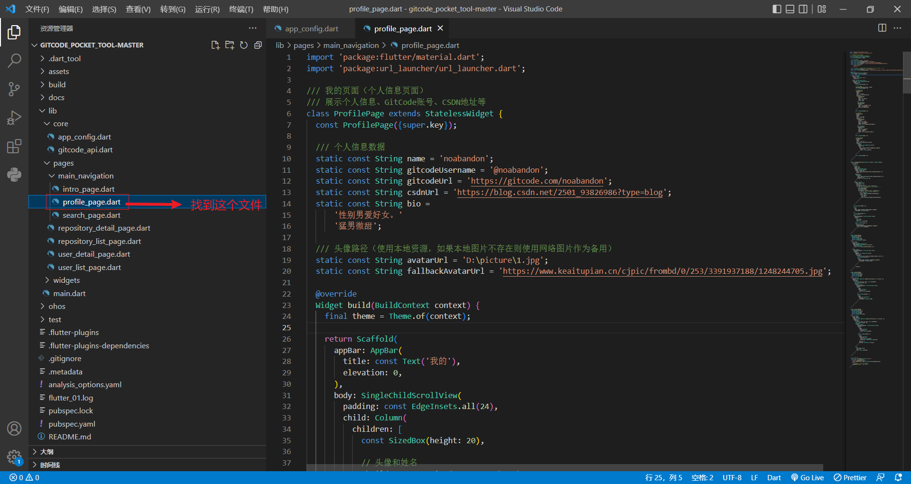Open the 终端(T) menu
Image resolution: width=911 pixels, height=484 pixels.
(241, 9)
